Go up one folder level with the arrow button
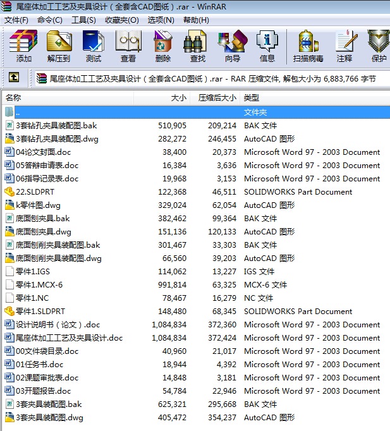The image size is (390, 431). point(14,78)
